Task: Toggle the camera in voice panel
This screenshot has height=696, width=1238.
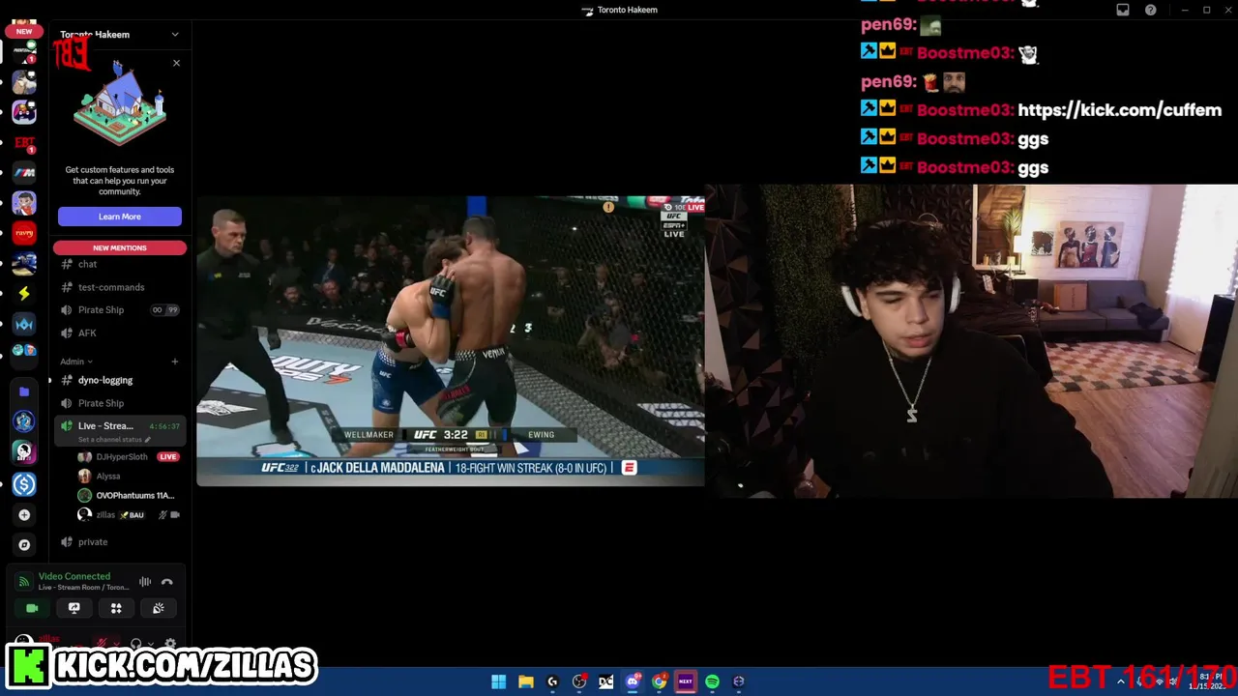Action: (32, 608)
